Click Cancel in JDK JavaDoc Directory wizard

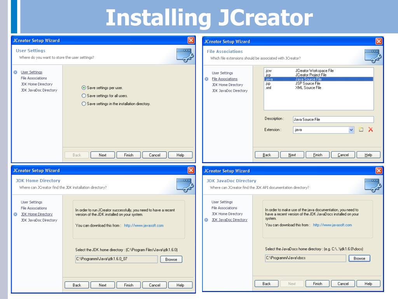coord(343,283)
